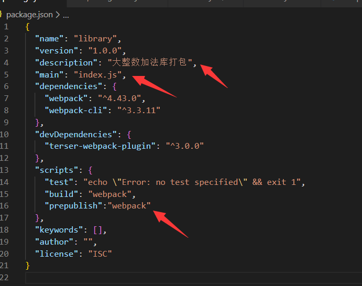Screen dimensions: 362x286
Task: Click the "scripts" key
Action: point(57,170)
